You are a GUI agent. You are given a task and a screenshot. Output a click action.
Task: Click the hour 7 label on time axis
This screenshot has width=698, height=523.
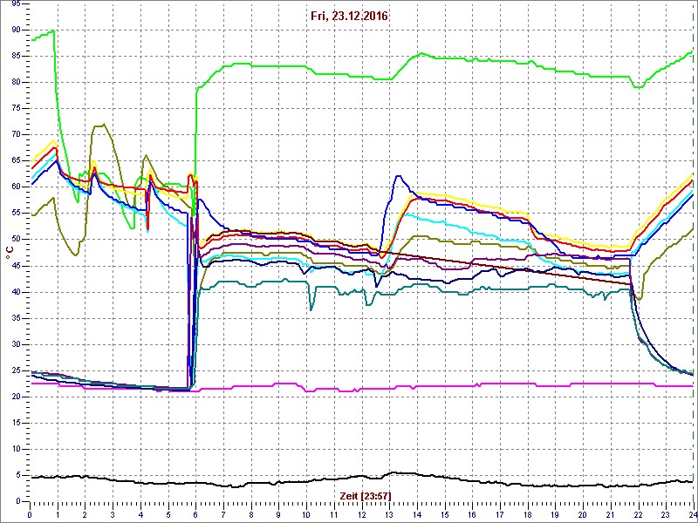223,514
